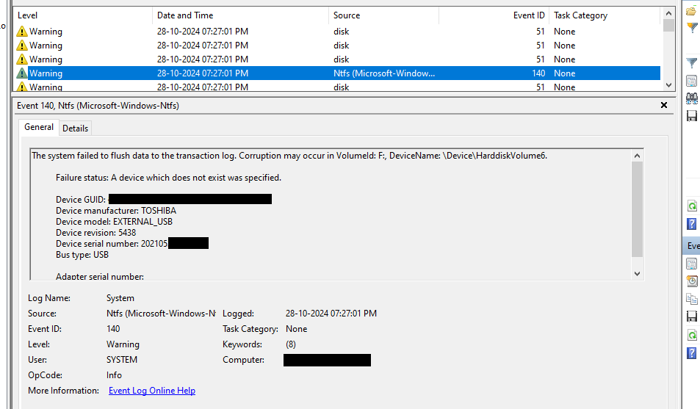Sort by the Level column header
Screen dimensions: 700x409
click(x=82, y=15)
